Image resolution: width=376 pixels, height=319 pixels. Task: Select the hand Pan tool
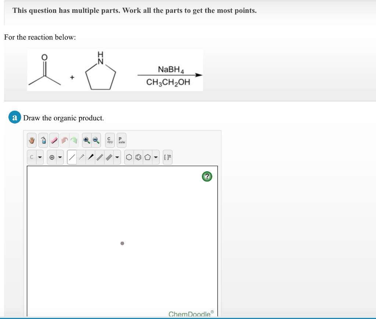click(31, 140)
